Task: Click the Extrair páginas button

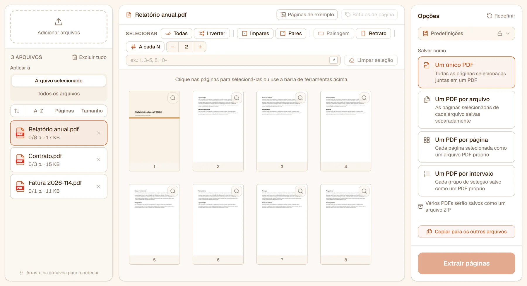Action: point(466,264)
